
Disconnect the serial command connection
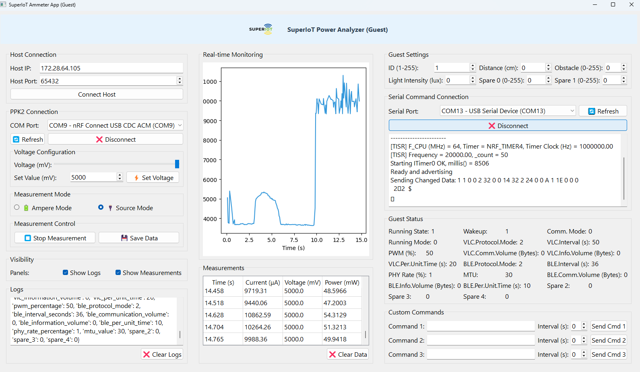(508, 126)
